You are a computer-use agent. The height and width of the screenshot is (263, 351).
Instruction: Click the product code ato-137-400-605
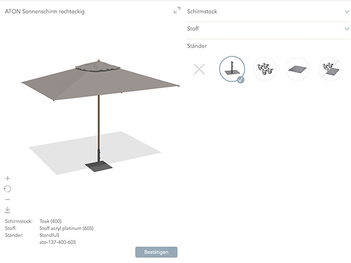(58, 242)
